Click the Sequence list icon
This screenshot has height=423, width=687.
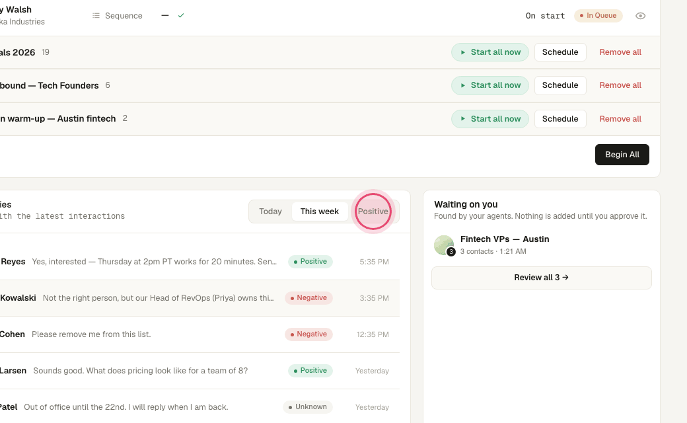point(96,16)
